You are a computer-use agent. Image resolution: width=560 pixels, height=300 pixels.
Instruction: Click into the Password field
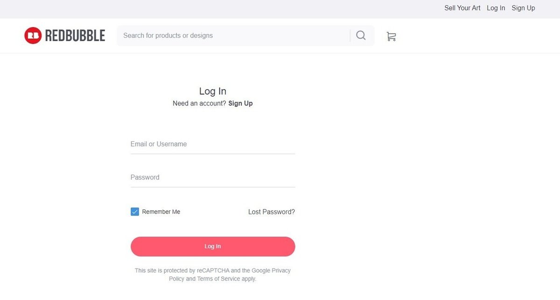pos(213,177)
